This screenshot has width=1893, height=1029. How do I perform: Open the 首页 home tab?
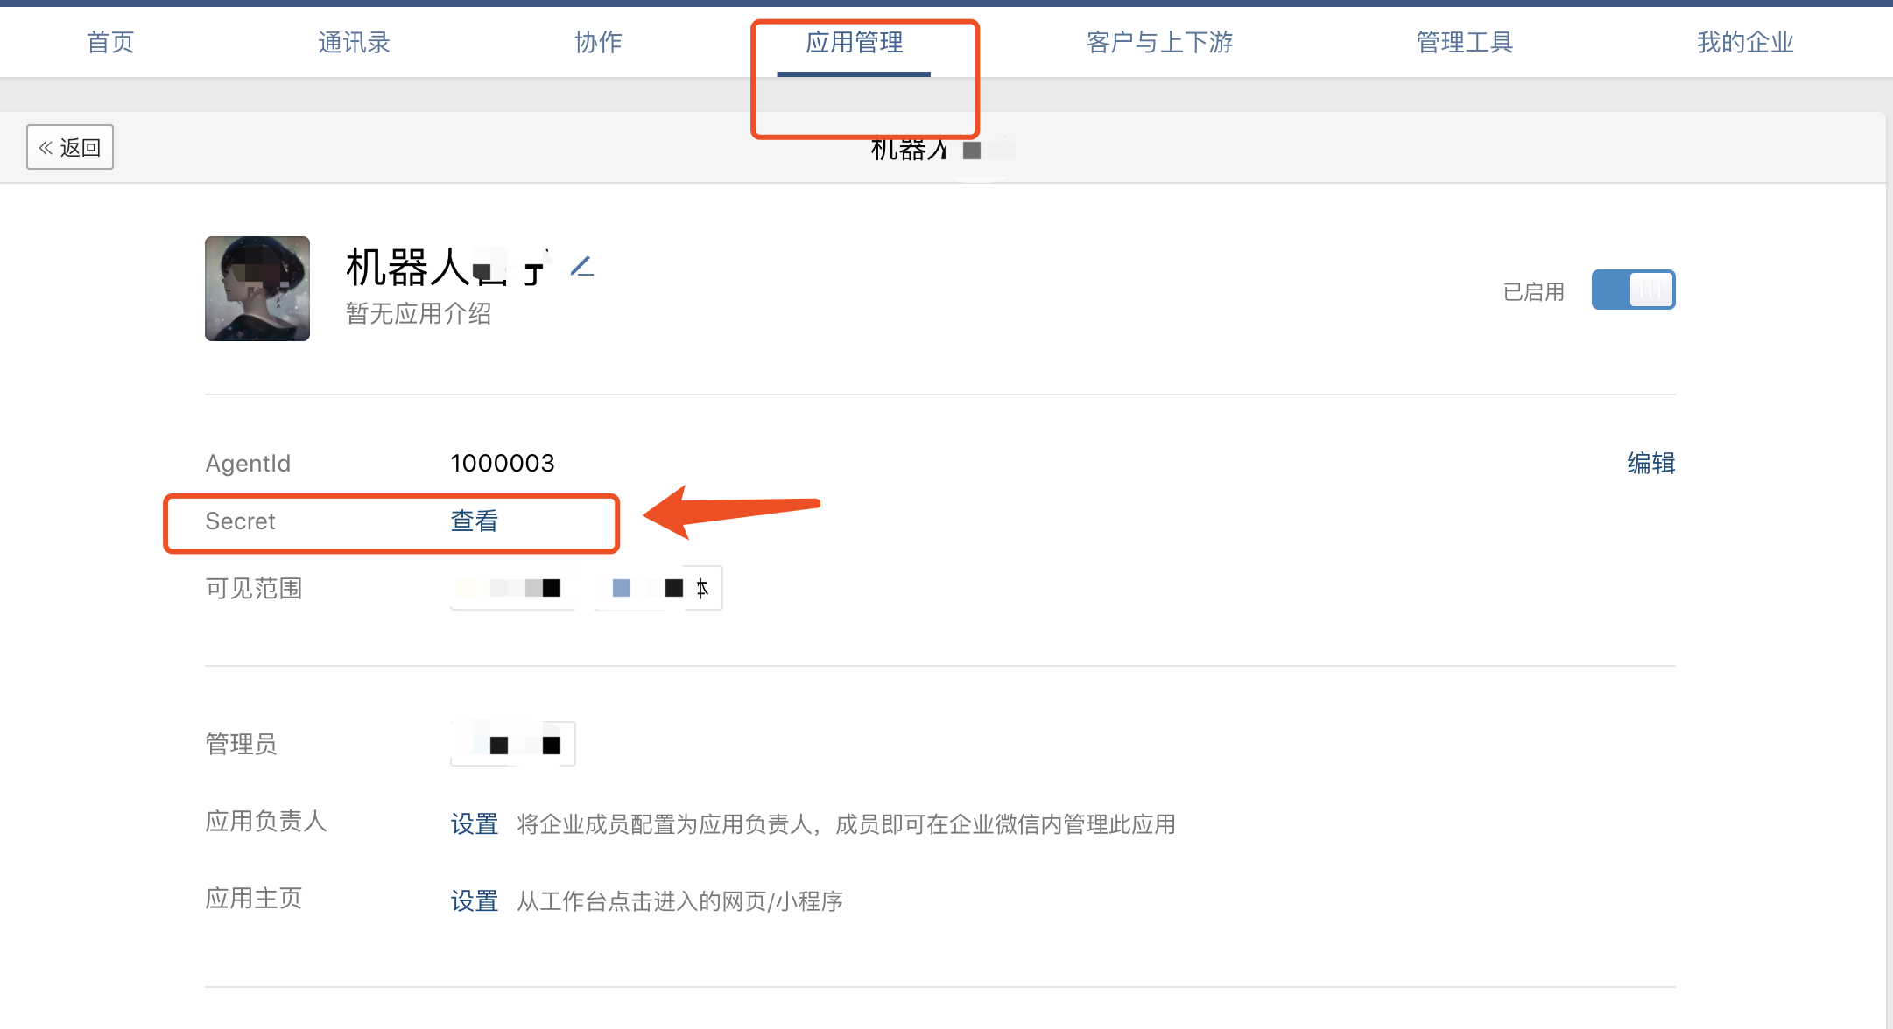click(110, 42)
